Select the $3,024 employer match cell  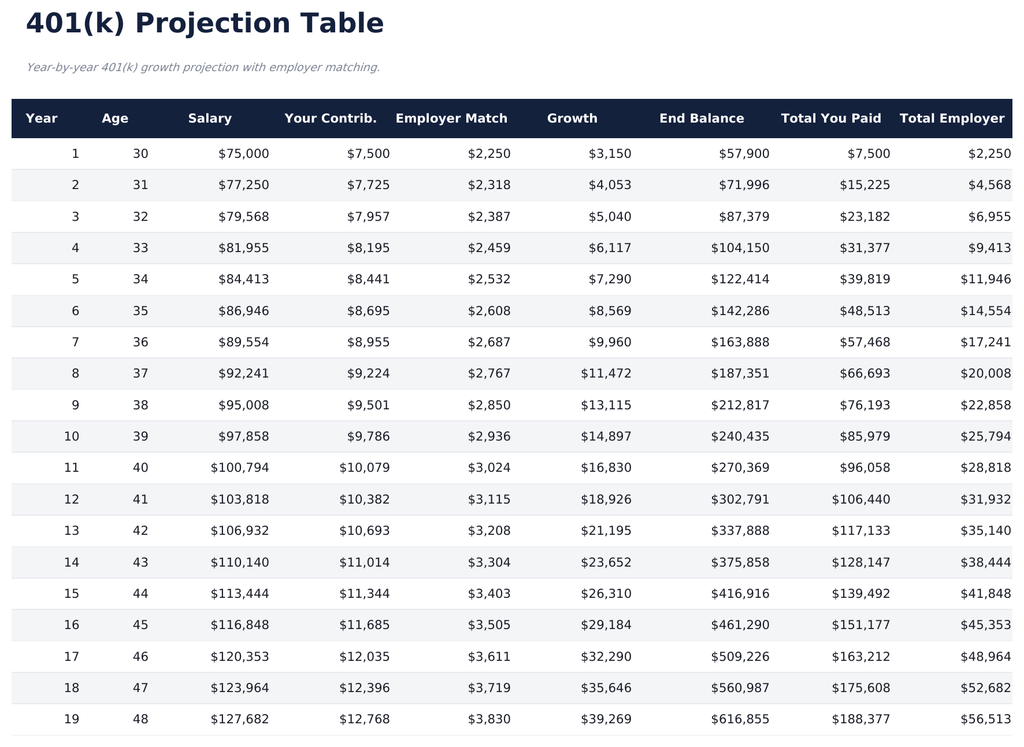click(x=489, y=468)
